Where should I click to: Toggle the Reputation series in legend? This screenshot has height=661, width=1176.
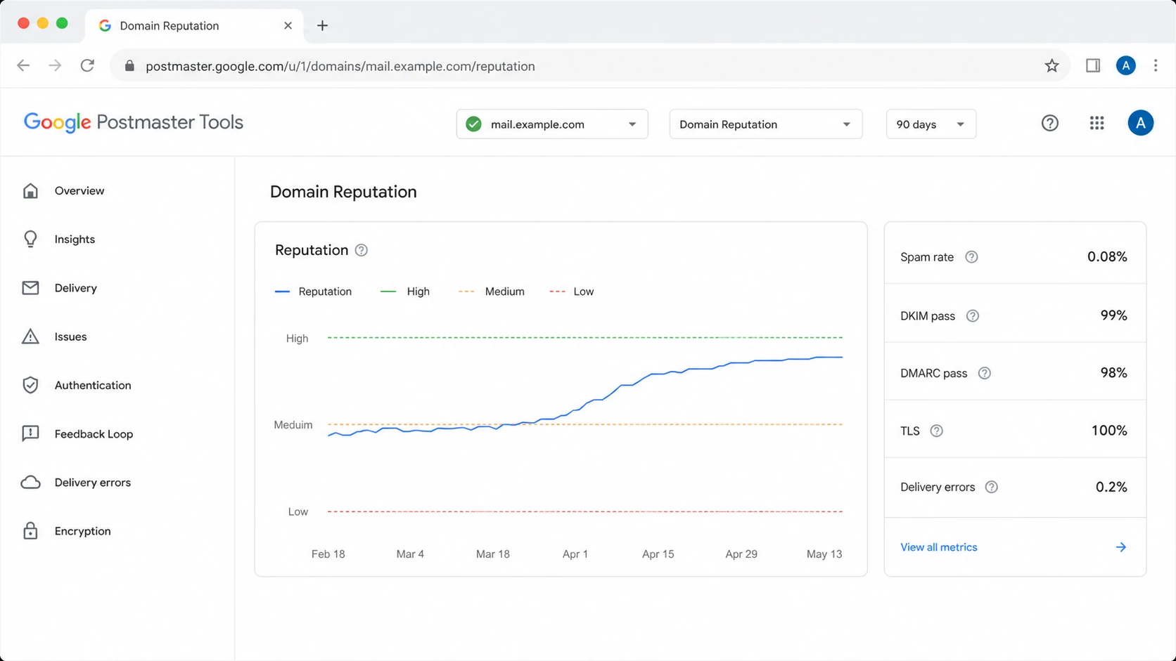(x=313, y=292)
